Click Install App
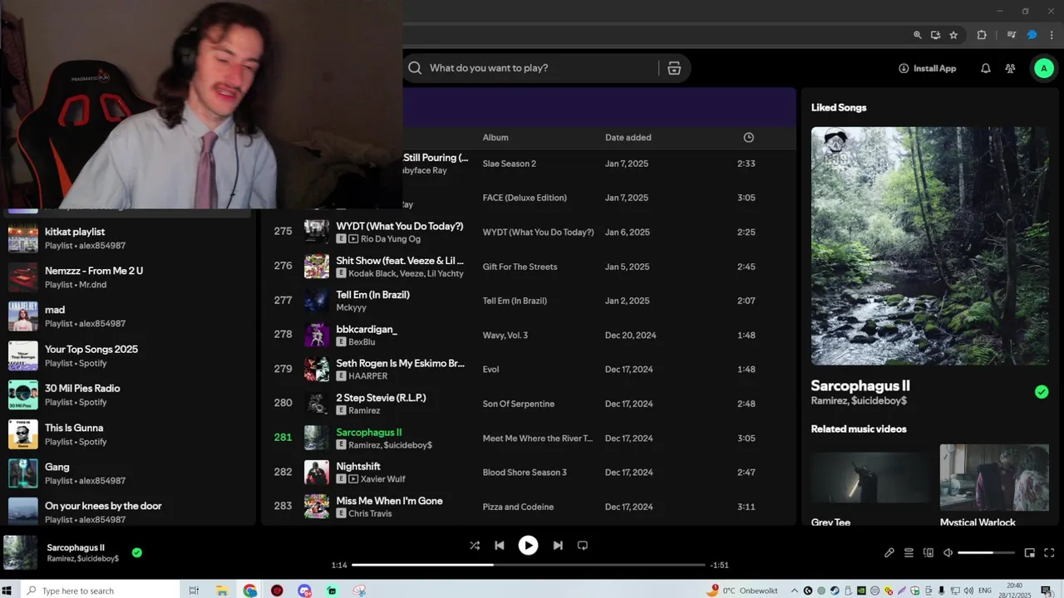The width and height of the screenshot is (1064, 598). tap(928, 68)
